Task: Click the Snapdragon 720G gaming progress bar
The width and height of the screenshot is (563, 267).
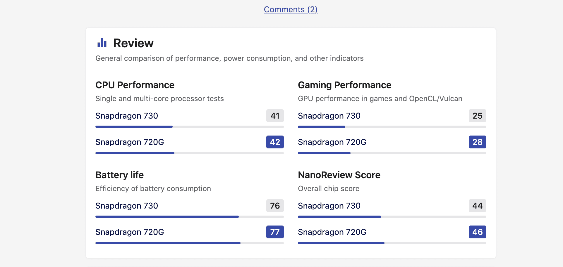Action: click(392, 153)
